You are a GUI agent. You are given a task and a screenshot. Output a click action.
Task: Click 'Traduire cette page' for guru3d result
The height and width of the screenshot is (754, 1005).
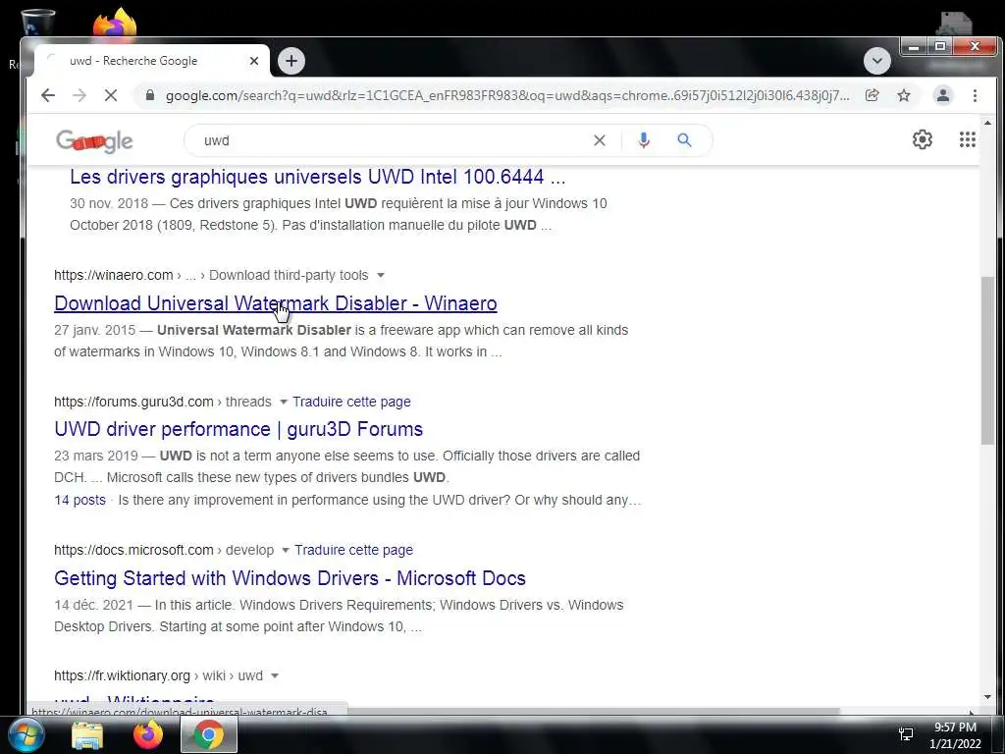click(x=351, y=402)
